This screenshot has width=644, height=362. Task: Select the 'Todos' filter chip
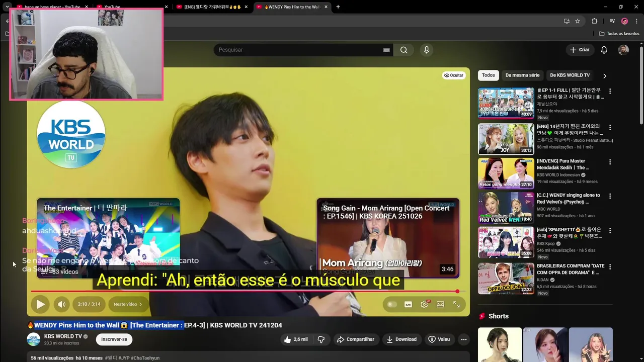[489, 75]
